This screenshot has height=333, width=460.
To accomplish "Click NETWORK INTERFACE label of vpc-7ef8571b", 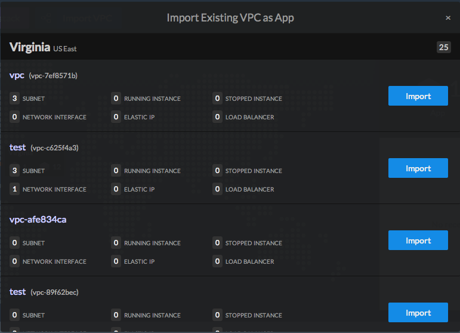I will pyautogui.click(x=54, y=118).
